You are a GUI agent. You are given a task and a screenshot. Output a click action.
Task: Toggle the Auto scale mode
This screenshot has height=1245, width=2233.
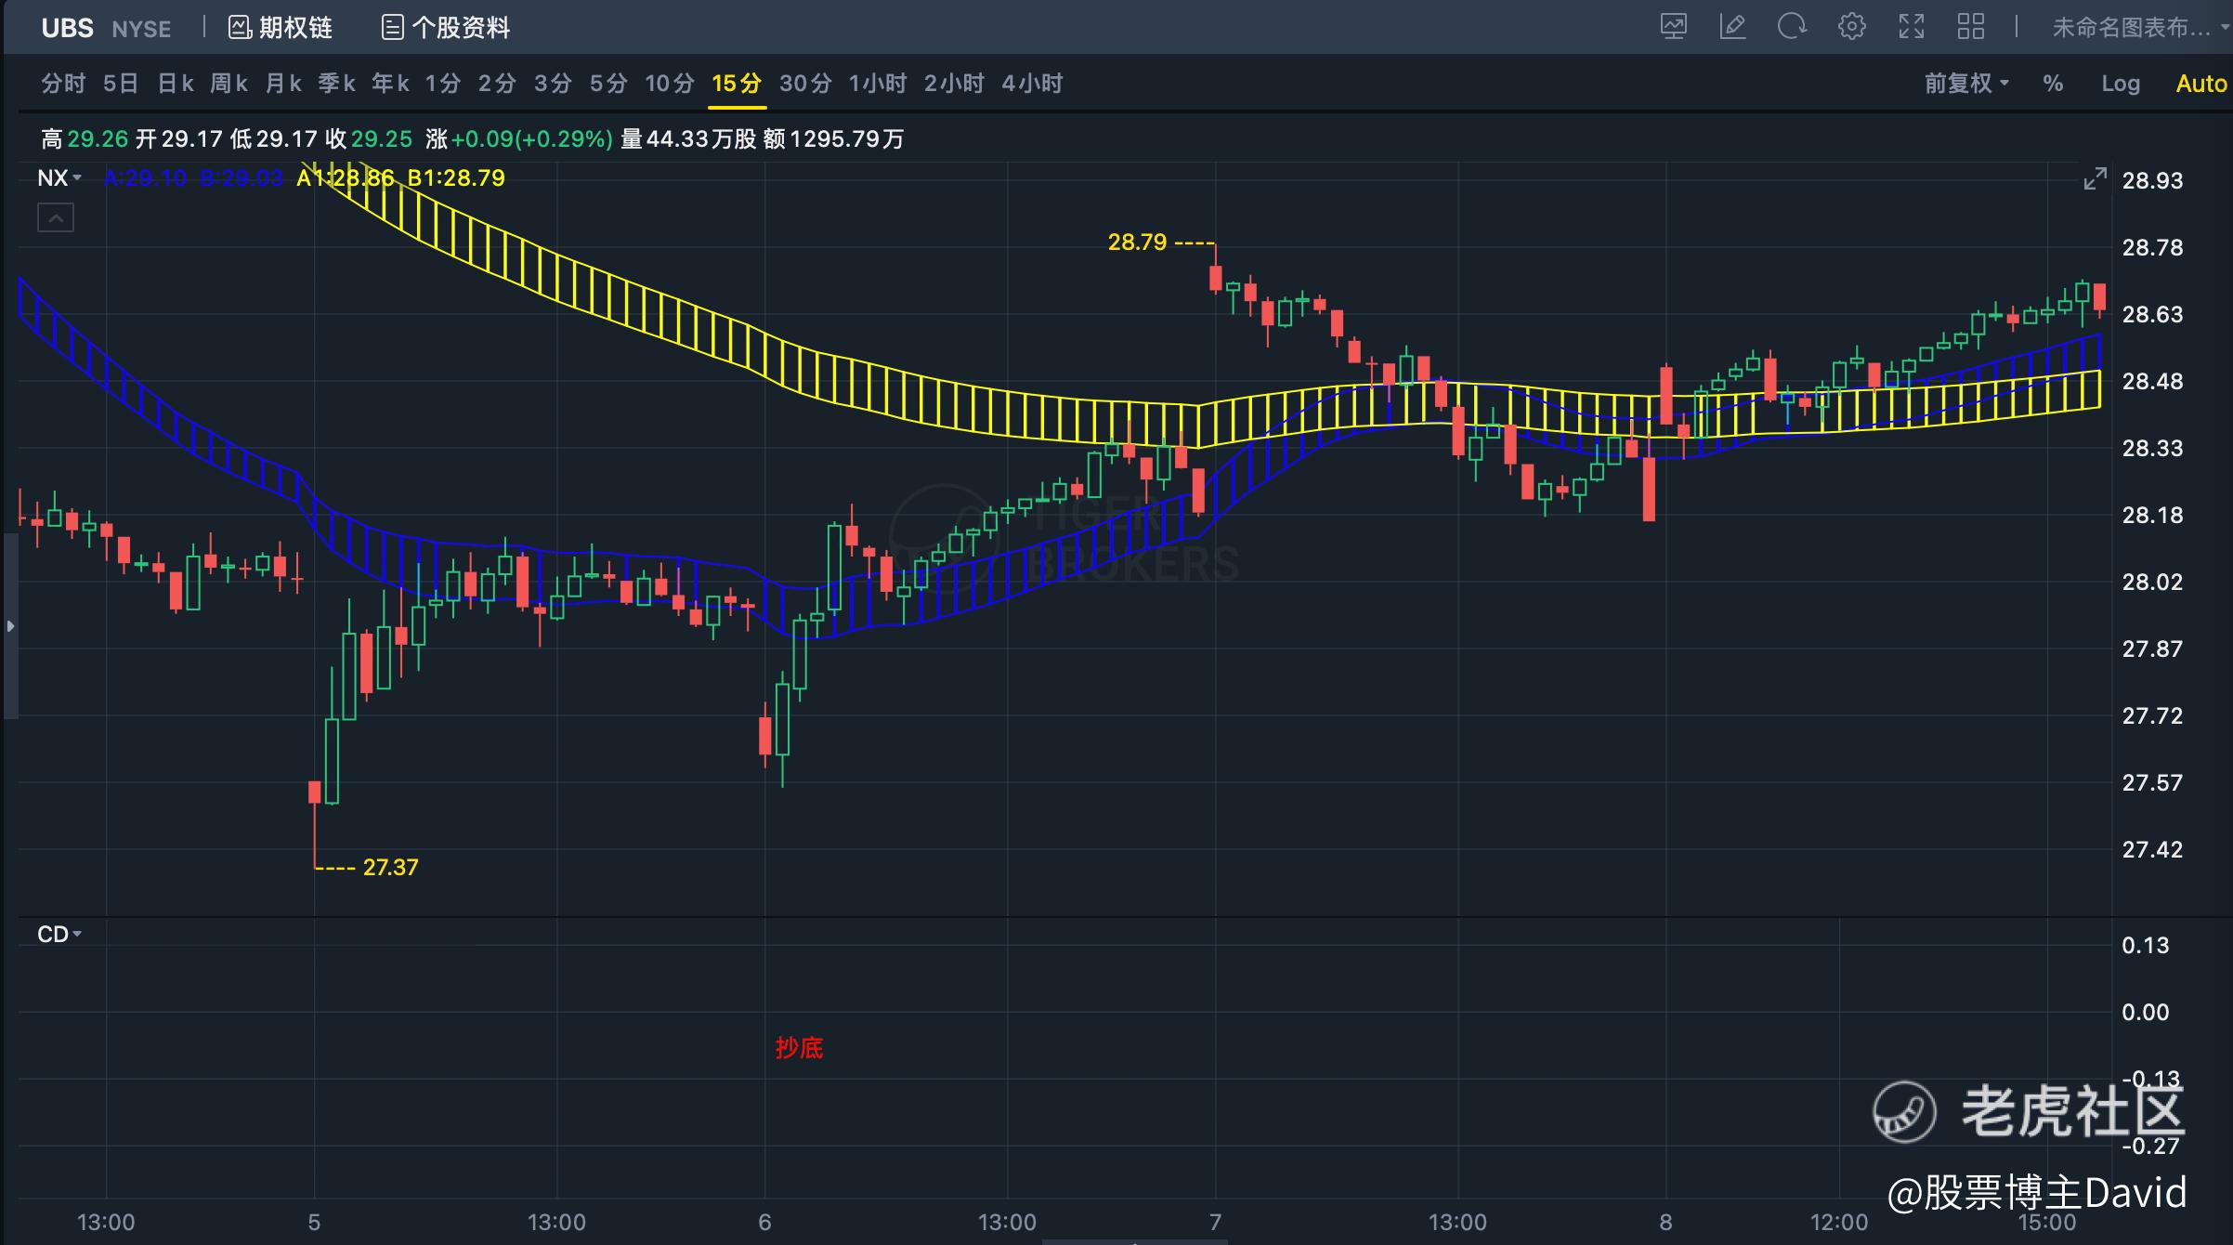pyautogui.click(x=2200, y=84)
